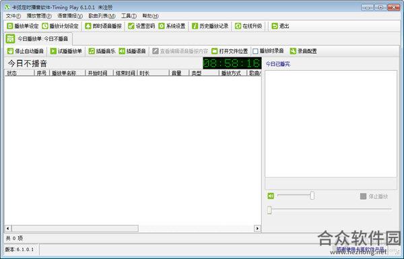The height and width of the screenshot is (259, 404).
Task: Sort by the 播放单名称 column header
Action: point(67,73)
